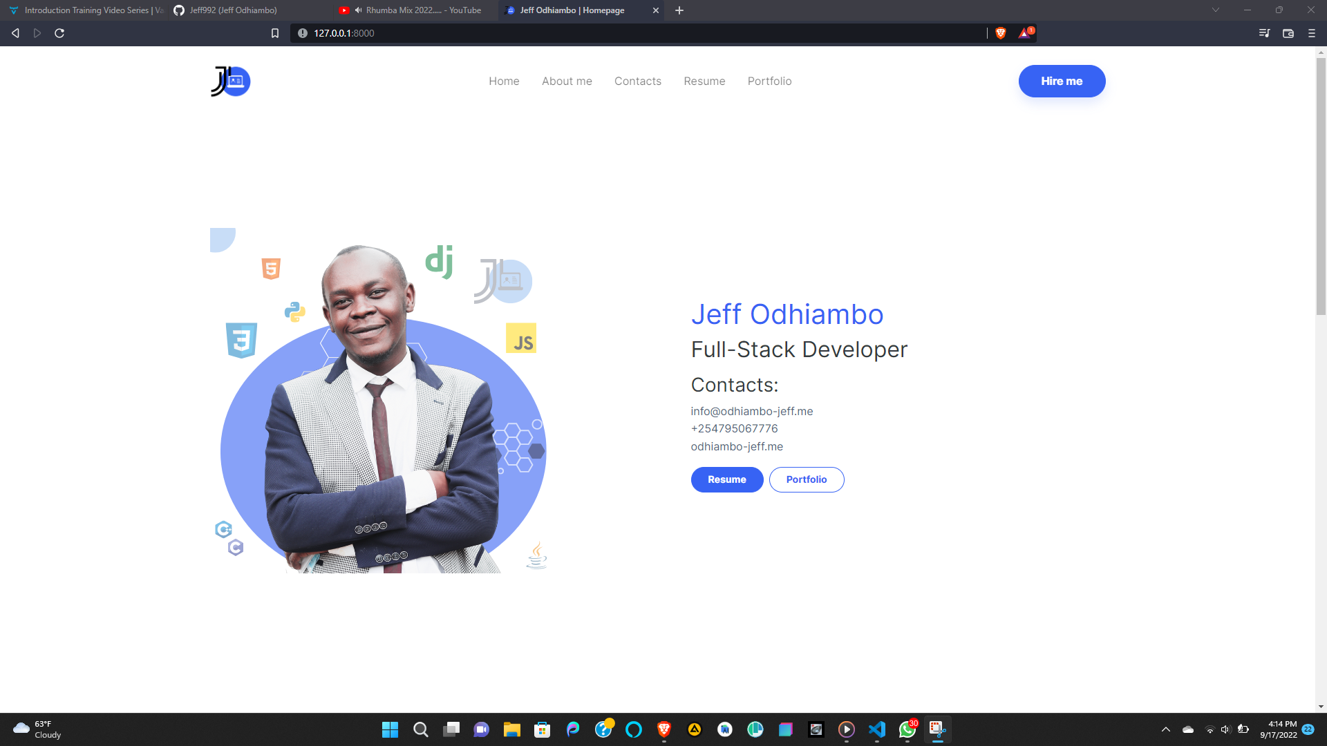Click the volume icon in the system tray
The height and width of the screenshot is (746, 1327).
(1225, 729)
